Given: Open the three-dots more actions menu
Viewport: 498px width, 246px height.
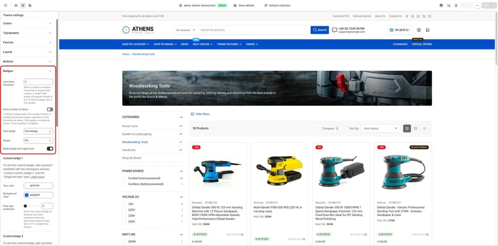Looking at the screenshot, I should point(477,5).
